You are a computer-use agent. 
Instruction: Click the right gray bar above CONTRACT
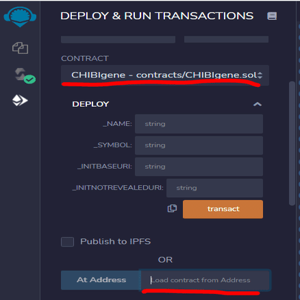226,39
